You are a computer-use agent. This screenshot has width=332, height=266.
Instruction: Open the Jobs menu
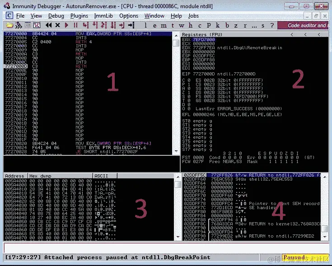pyautogui.click(x=193, y=16)
